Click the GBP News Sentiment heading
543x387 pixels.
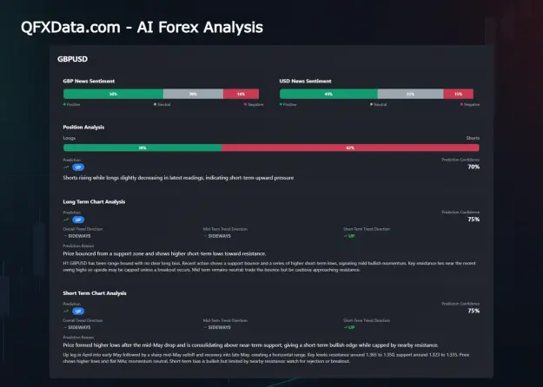point(89,82)
